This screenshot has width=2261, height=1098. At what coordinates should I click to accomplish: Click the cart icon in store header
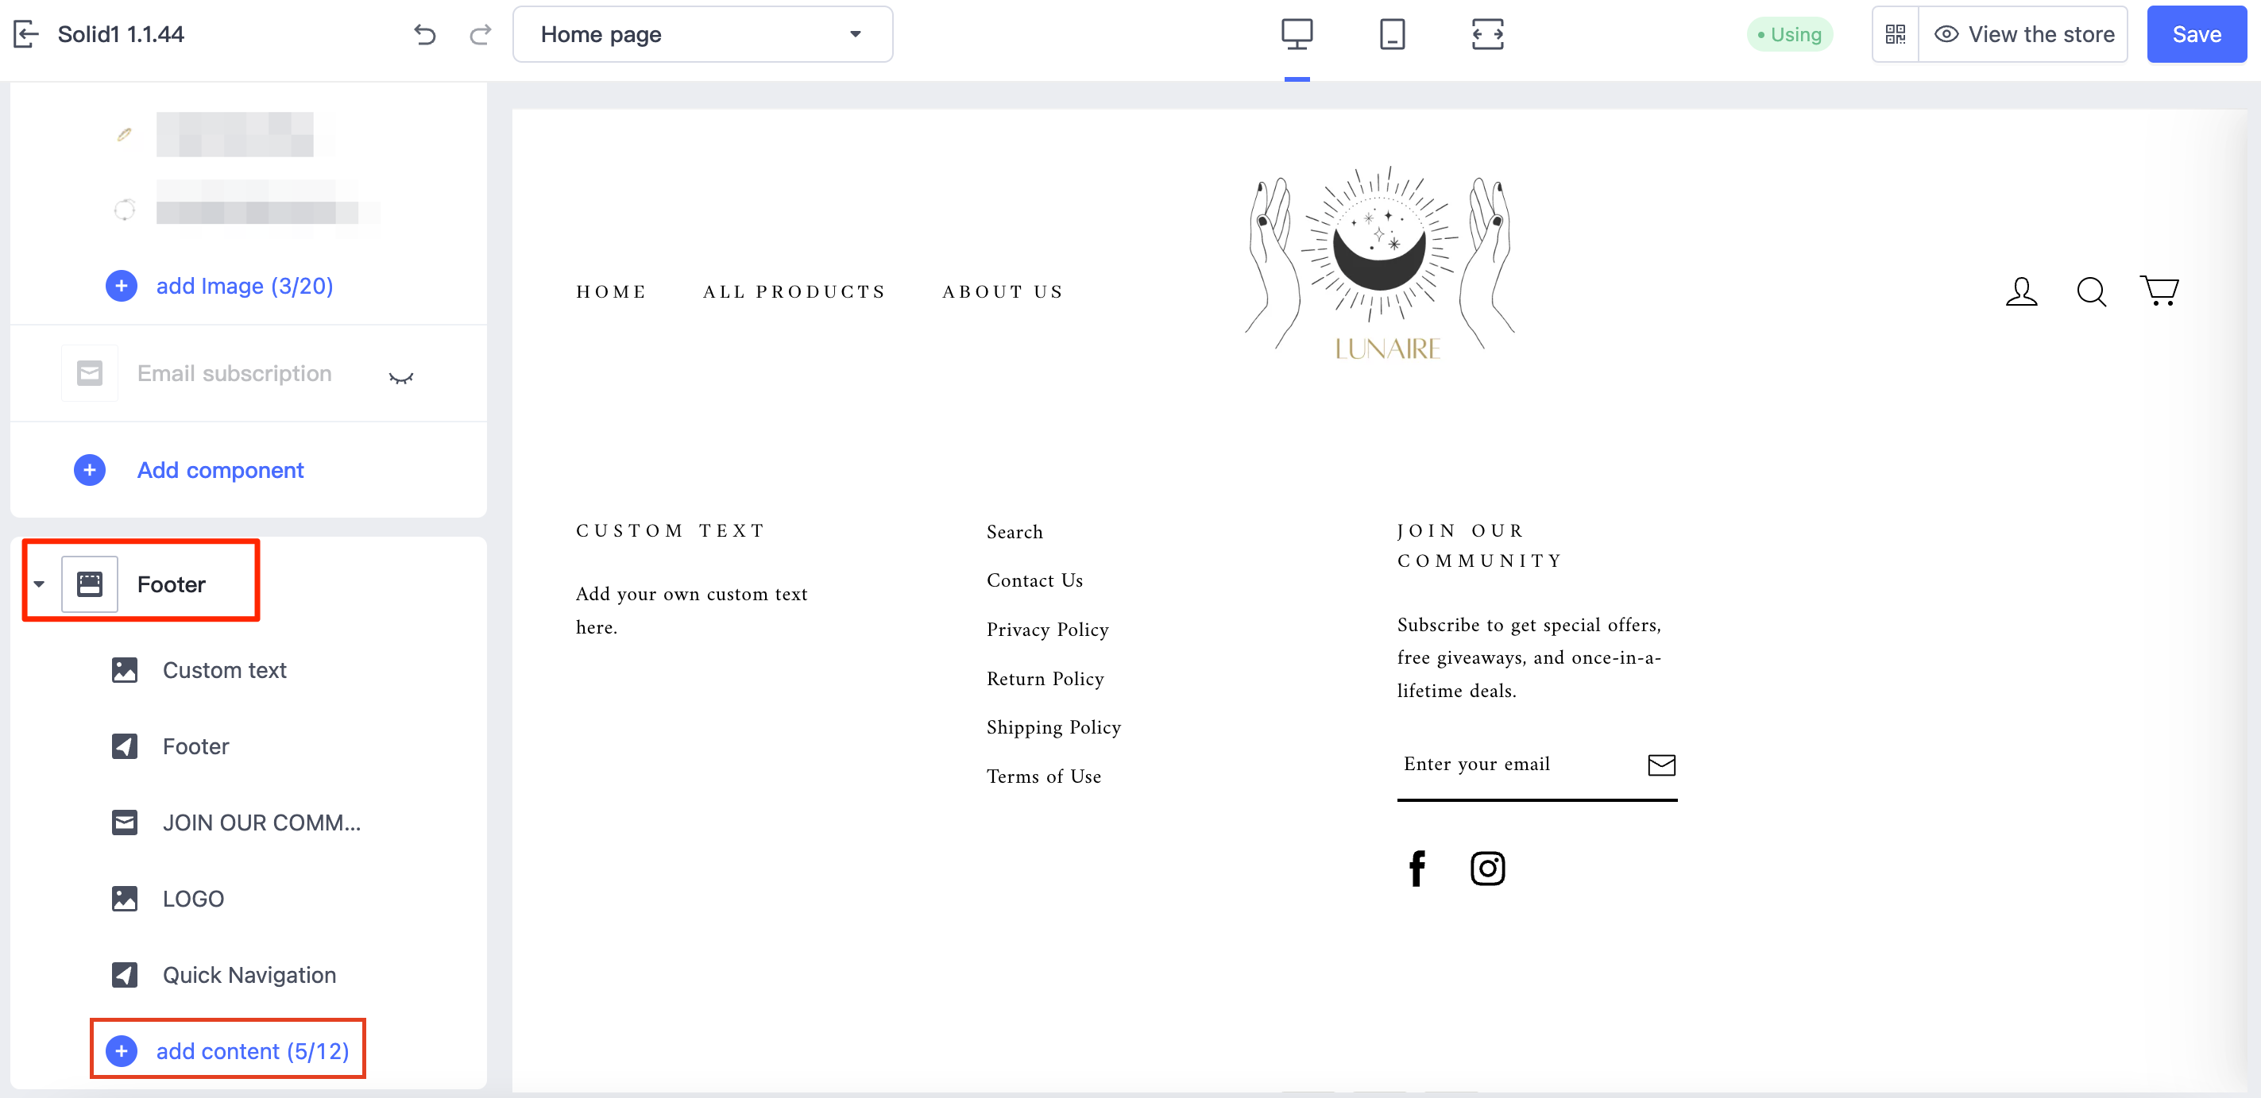point(2159,291)
